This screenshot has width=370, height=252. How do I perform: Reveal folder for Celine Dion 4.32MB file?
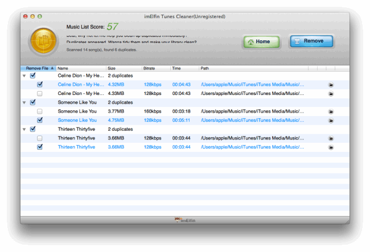click(331, 85)
